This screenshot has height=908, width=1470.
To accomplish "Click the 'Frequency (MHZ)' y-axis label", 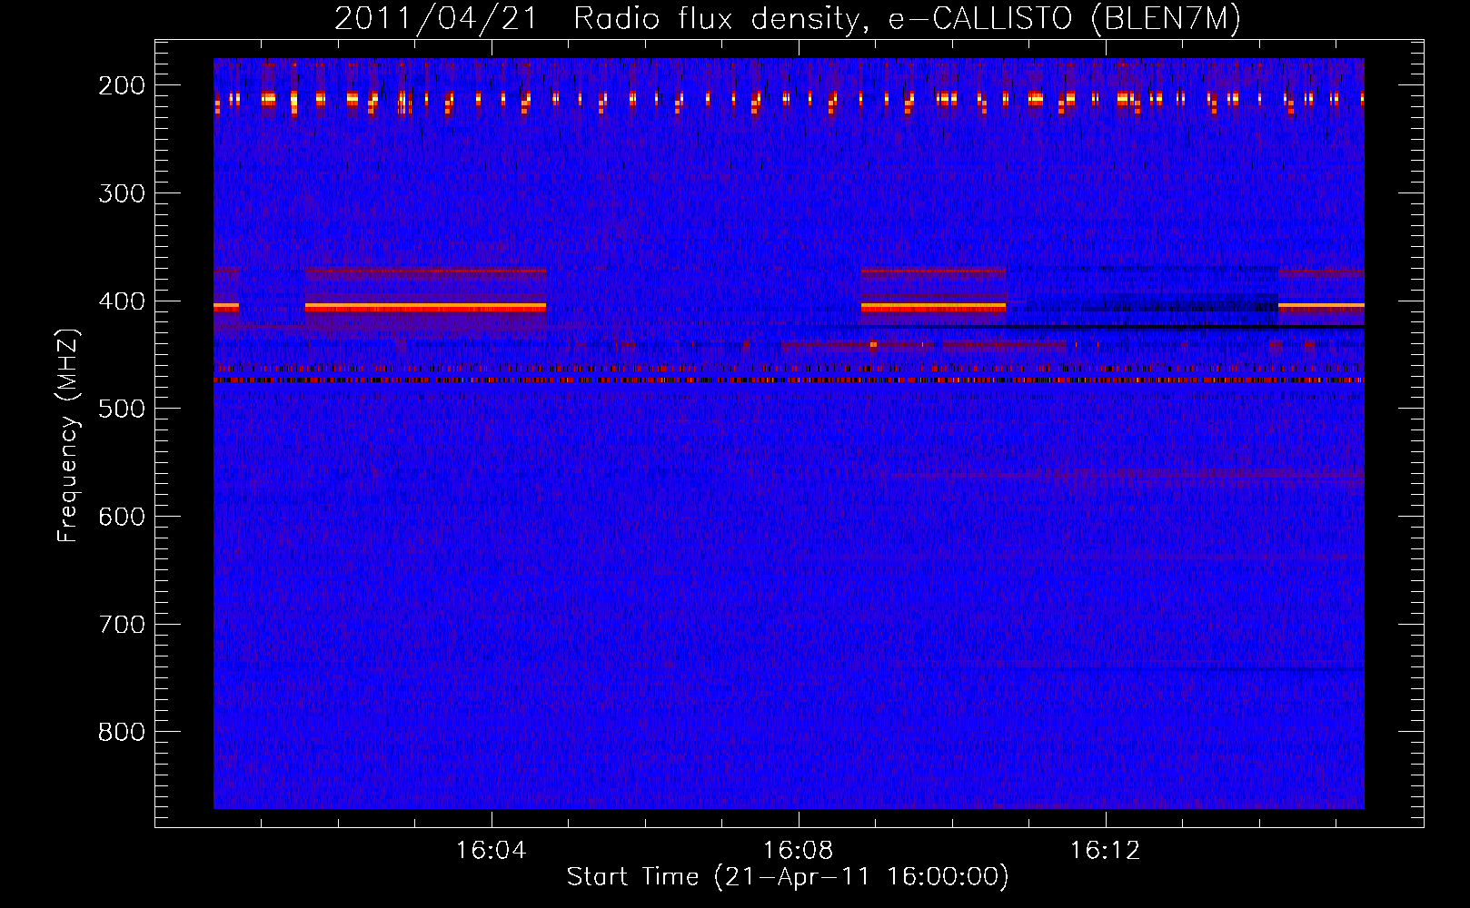I will pyautogui.click(x=68, y=436).
